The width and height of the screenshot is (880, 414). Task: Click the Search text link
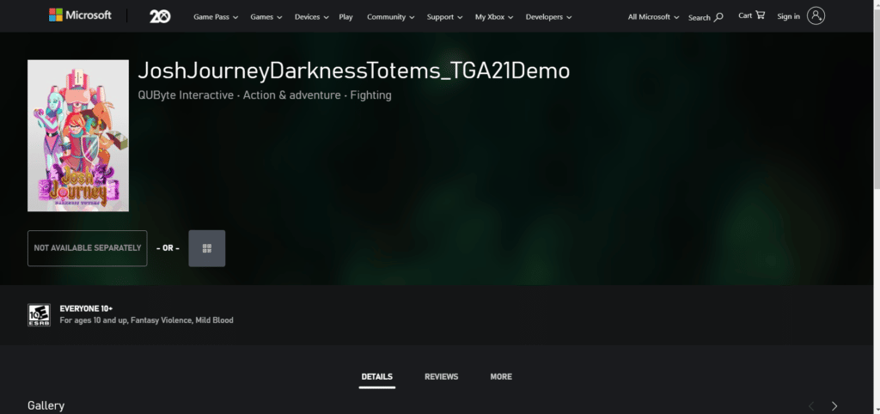700,17
